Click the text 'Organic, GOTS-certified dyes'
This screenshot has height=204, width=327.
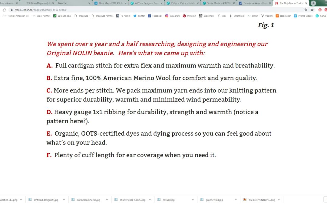coord(97,134)
